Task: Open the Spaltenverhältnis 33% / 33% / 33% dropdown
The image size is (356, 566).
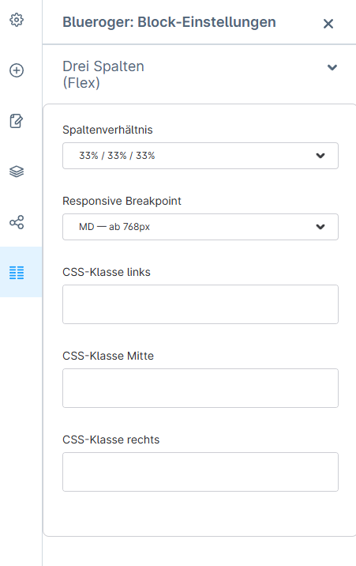Action: 200,156
